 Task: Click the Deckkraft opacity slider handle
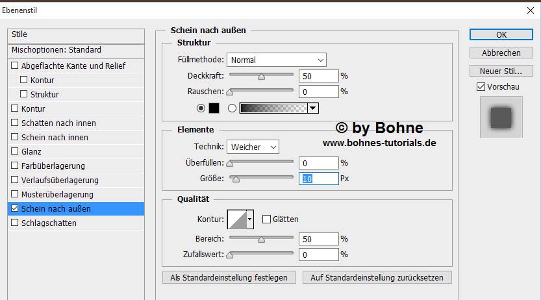(261, 77)
